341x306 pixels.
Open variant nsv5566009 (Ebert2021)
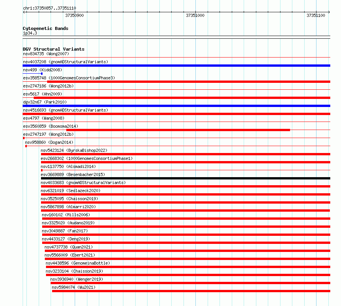click(70, 255)
